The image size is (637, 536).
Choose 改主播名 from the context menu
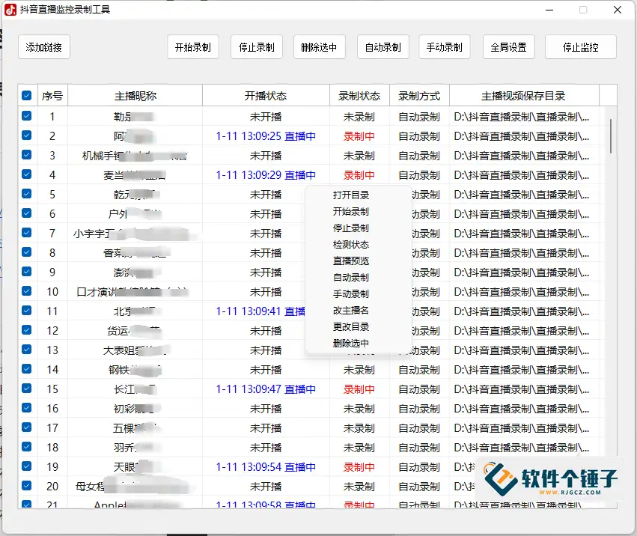pyautogui.click(x=351, y=311)
